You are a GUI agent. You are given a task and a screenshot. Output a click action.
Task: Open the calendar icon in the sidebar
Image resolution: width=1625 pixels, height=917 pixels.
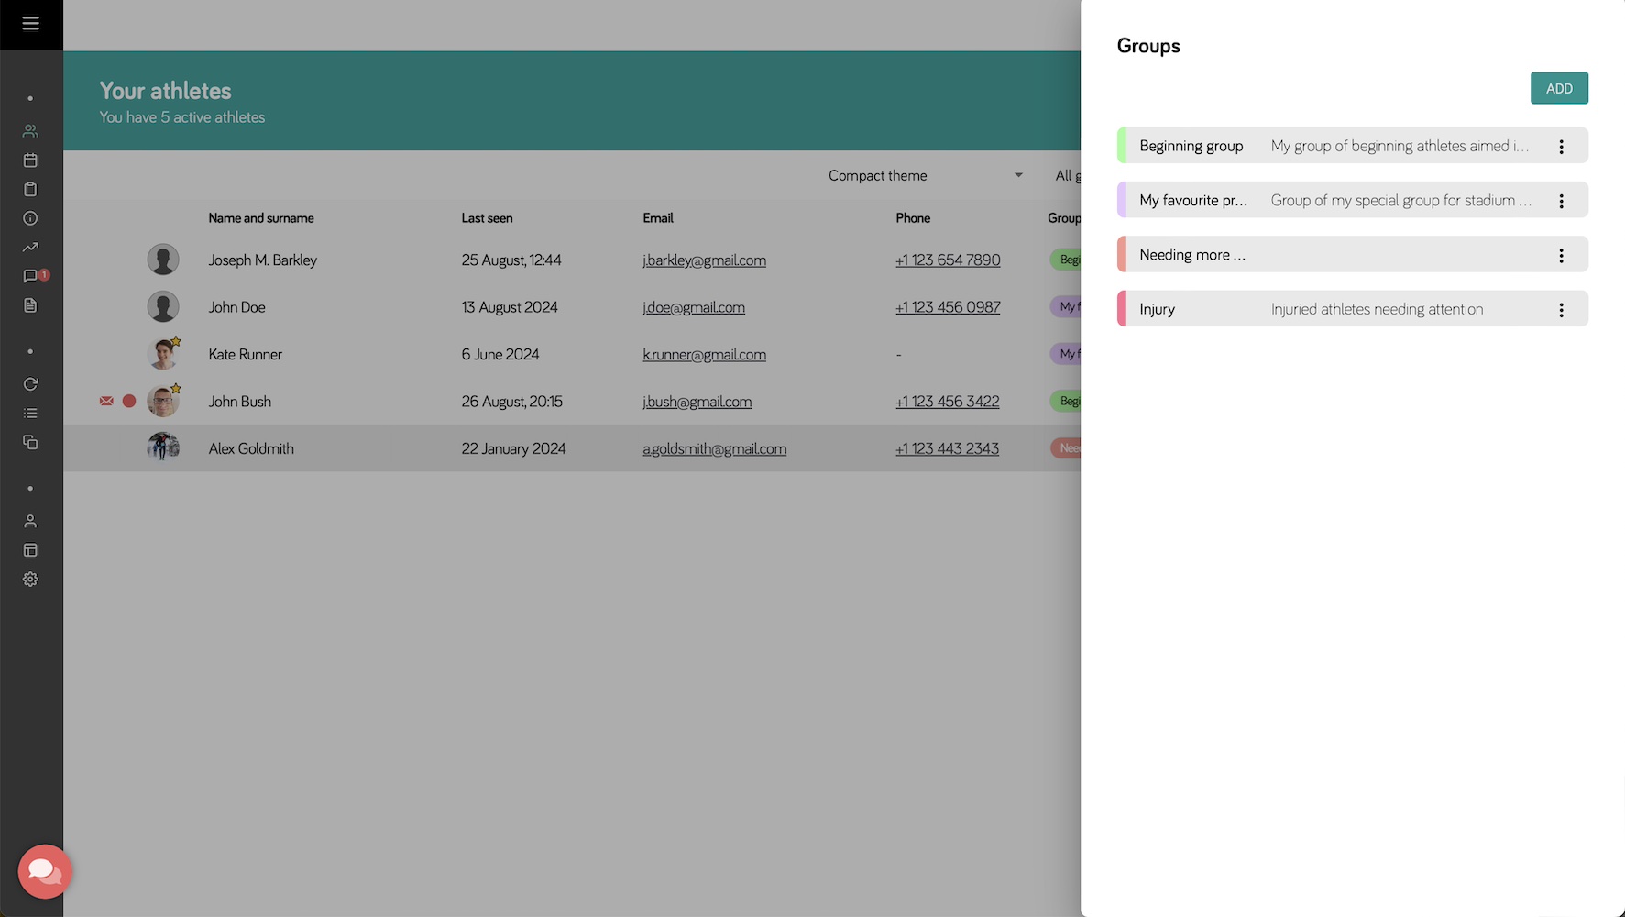[x=30, y=160]
